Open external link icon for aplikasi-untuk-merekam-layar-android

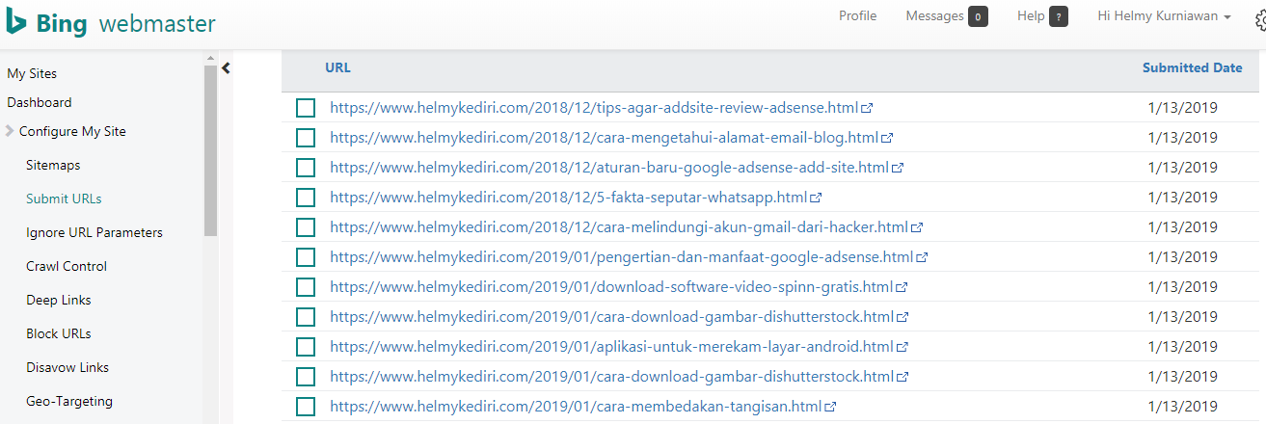point(902,347)
